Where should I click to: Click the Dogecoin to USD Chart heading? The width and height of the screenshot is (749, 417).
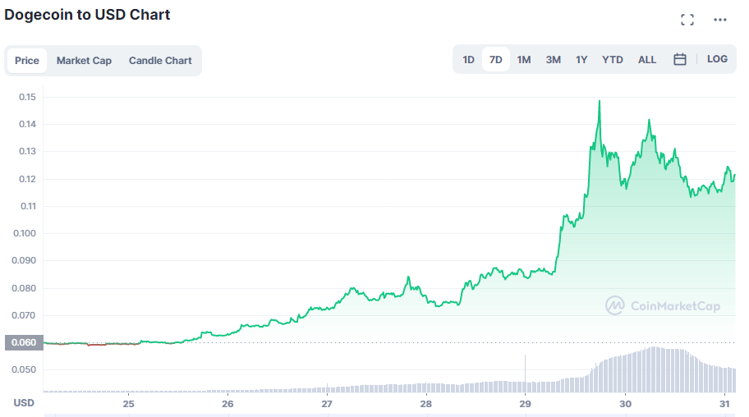pos(88,14)
